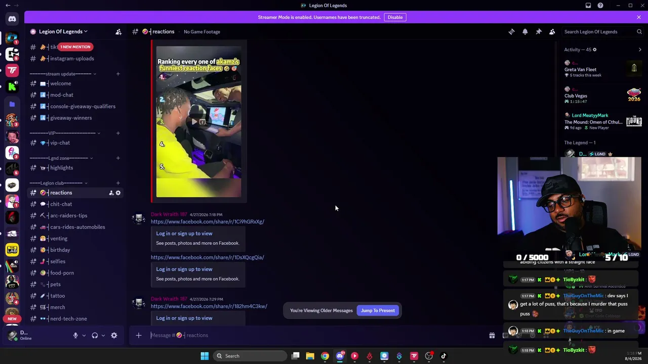Viewport: 648px width, 364px height.
Task: Open Facebook share link ending 1DsXQcgQia
Action: click(208, 257)
